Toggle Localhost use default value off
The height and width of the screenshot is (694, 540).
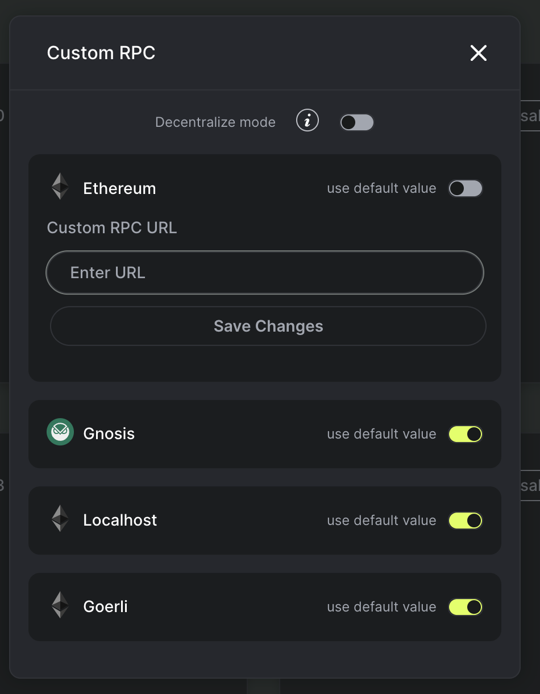(465, 520)
